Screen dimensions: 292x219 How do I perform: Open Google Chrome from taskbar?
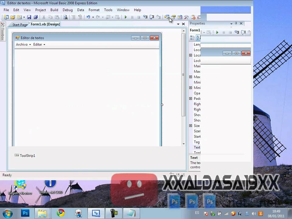pos(61,213)
